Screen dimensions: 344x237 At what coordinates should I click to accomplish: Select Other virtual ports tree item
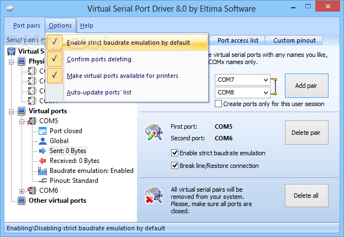click(x=57, y=201)
